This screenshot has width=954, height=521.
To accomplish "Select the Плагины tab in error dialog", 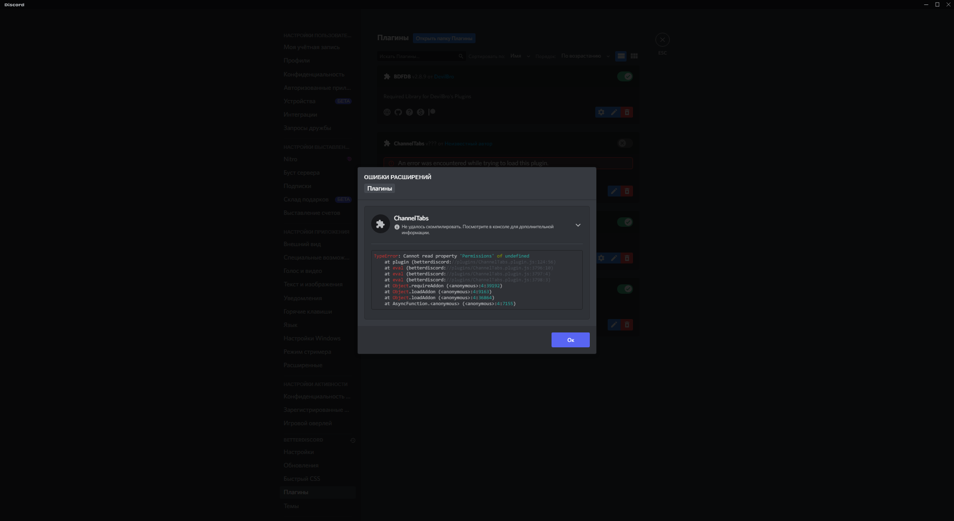I will point(380,189).
